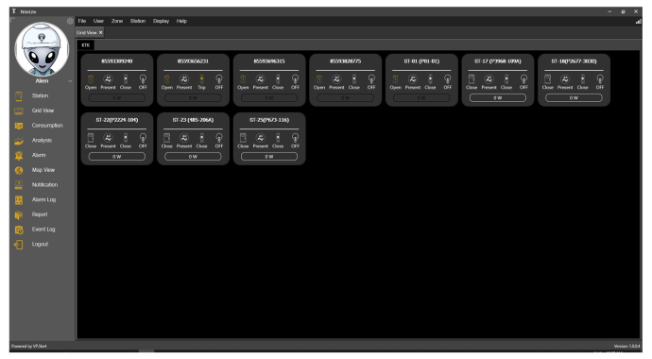The width and height of the screenshot is (652, 359).
Task: Open the Notification sidebar icon
Action: pyautogui.click(x=19, y=185)
